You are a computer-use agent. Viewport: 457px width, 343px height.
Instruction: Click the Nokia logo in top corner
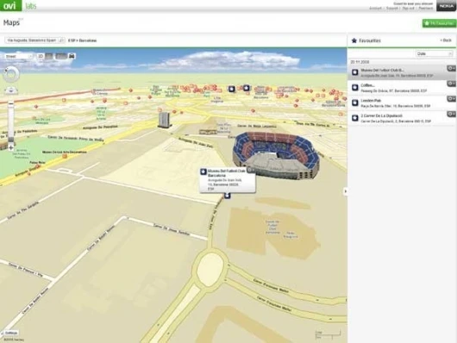tap(446, 6)
